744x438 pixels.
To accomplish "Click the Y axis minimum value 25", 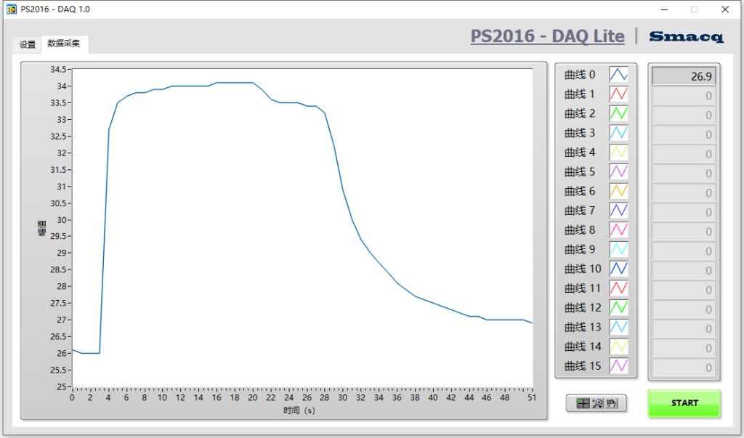I will (62, 386).
